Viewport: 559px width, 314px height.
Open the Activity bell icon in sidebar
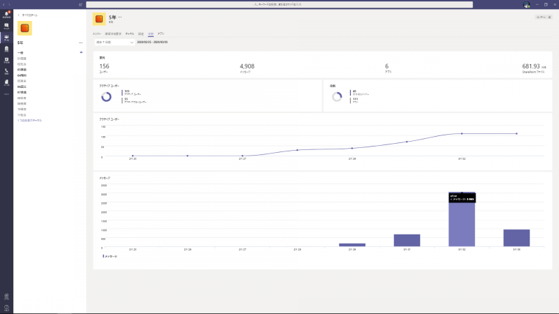point(6,15)
